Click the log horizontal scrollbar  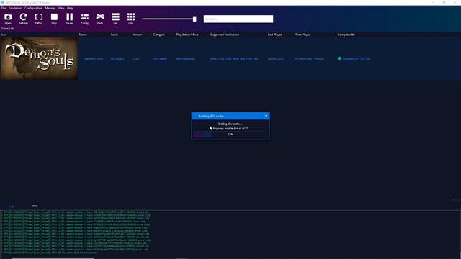coord(53,258)
